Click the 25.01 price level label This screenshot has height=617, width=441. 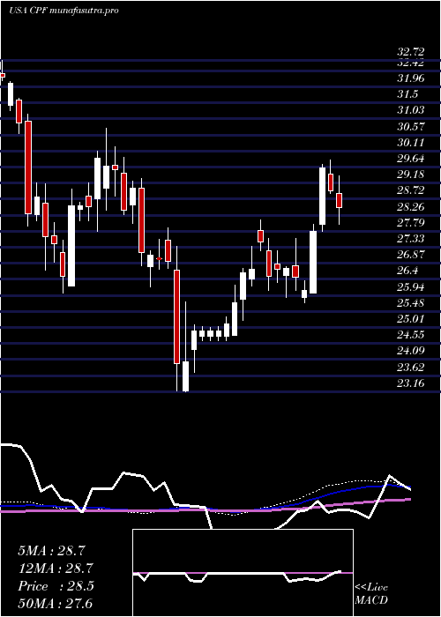(x=411, y=319)
